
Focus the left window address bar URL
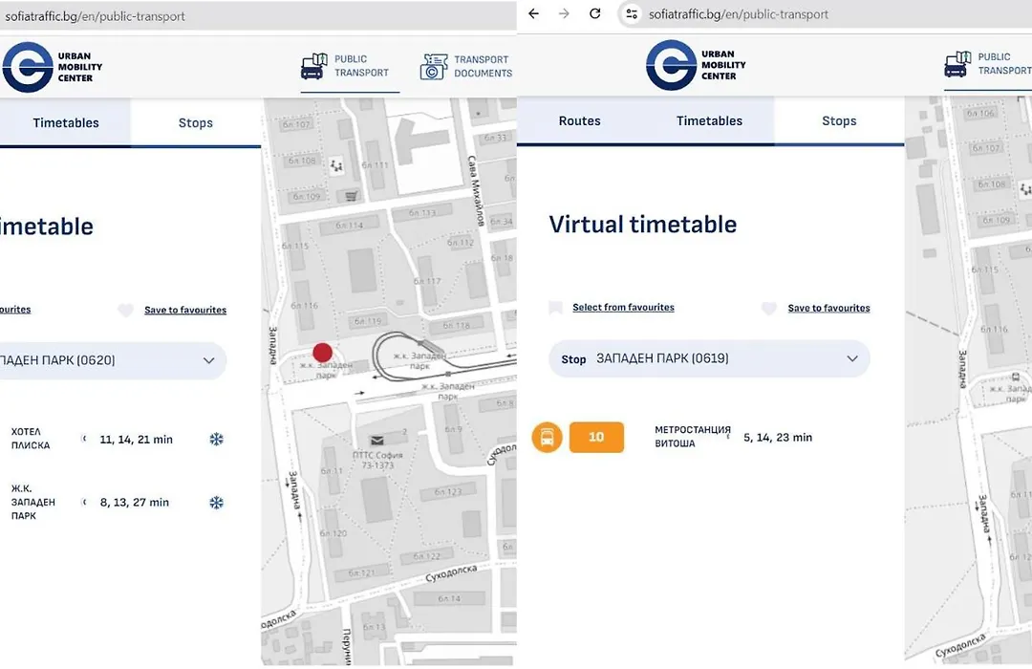coord(95,16)
